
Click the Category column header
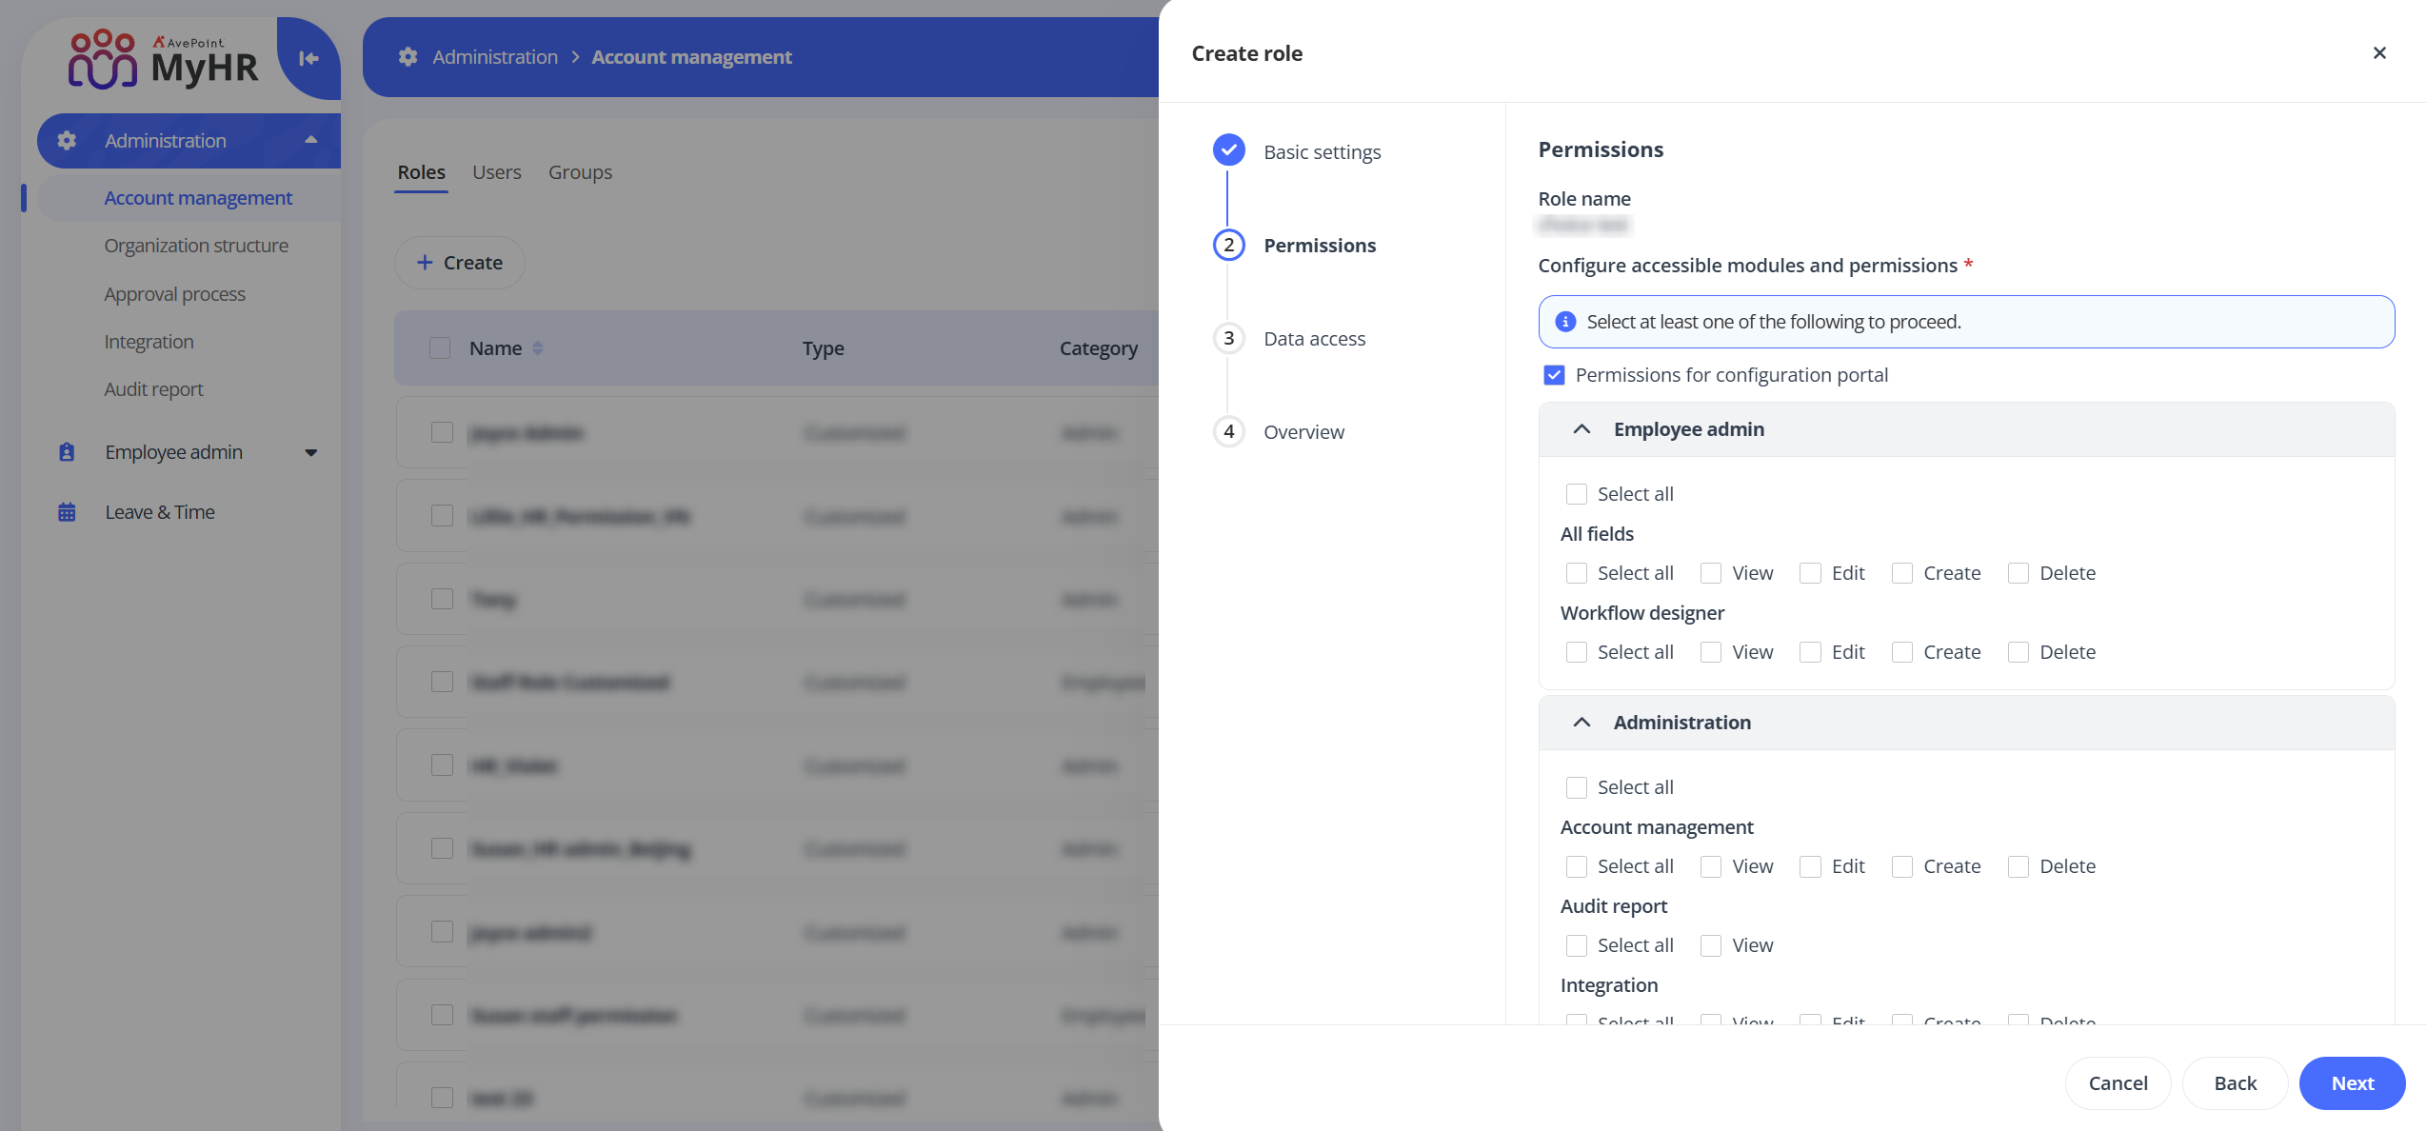coord(1099,348)
